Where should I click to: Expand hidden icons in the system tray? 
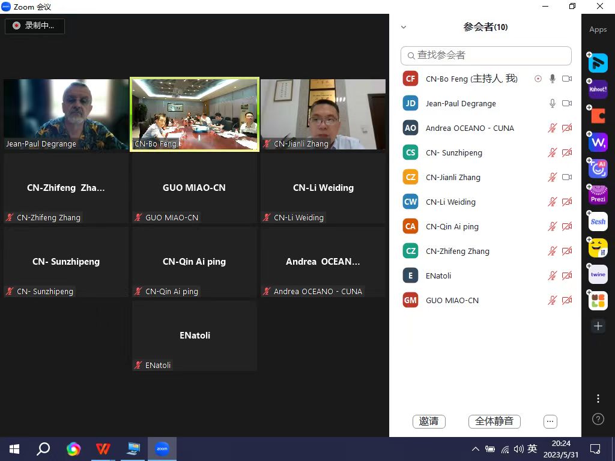pos(475,448)
